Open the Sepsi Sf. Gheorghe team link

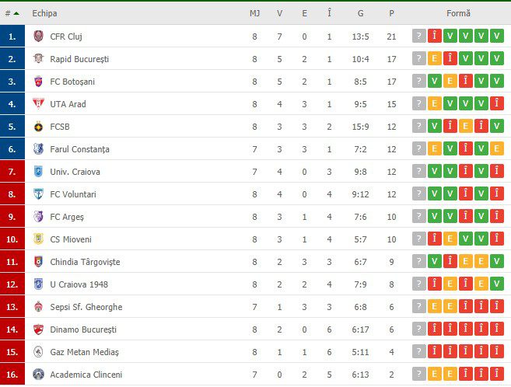click(86, 307)
